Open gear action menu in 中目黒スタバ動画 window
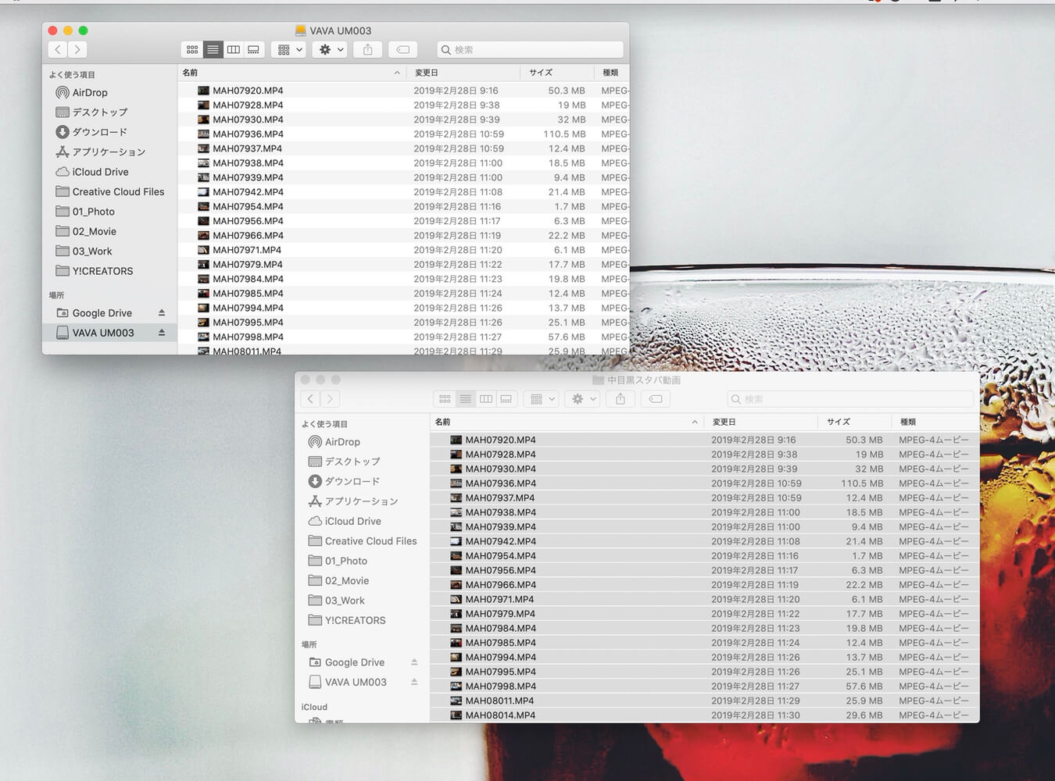Screen dimensions: 1055x781 (584, 399)
